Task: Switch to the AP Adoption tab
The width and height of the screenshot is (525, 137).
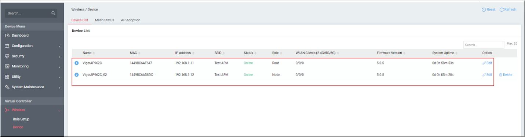Action: click(x=131, y=20)
